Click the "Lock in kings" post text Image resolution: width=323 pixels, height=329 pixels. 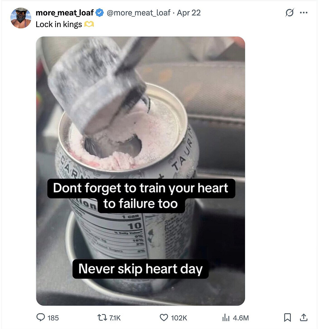(59, 25)
